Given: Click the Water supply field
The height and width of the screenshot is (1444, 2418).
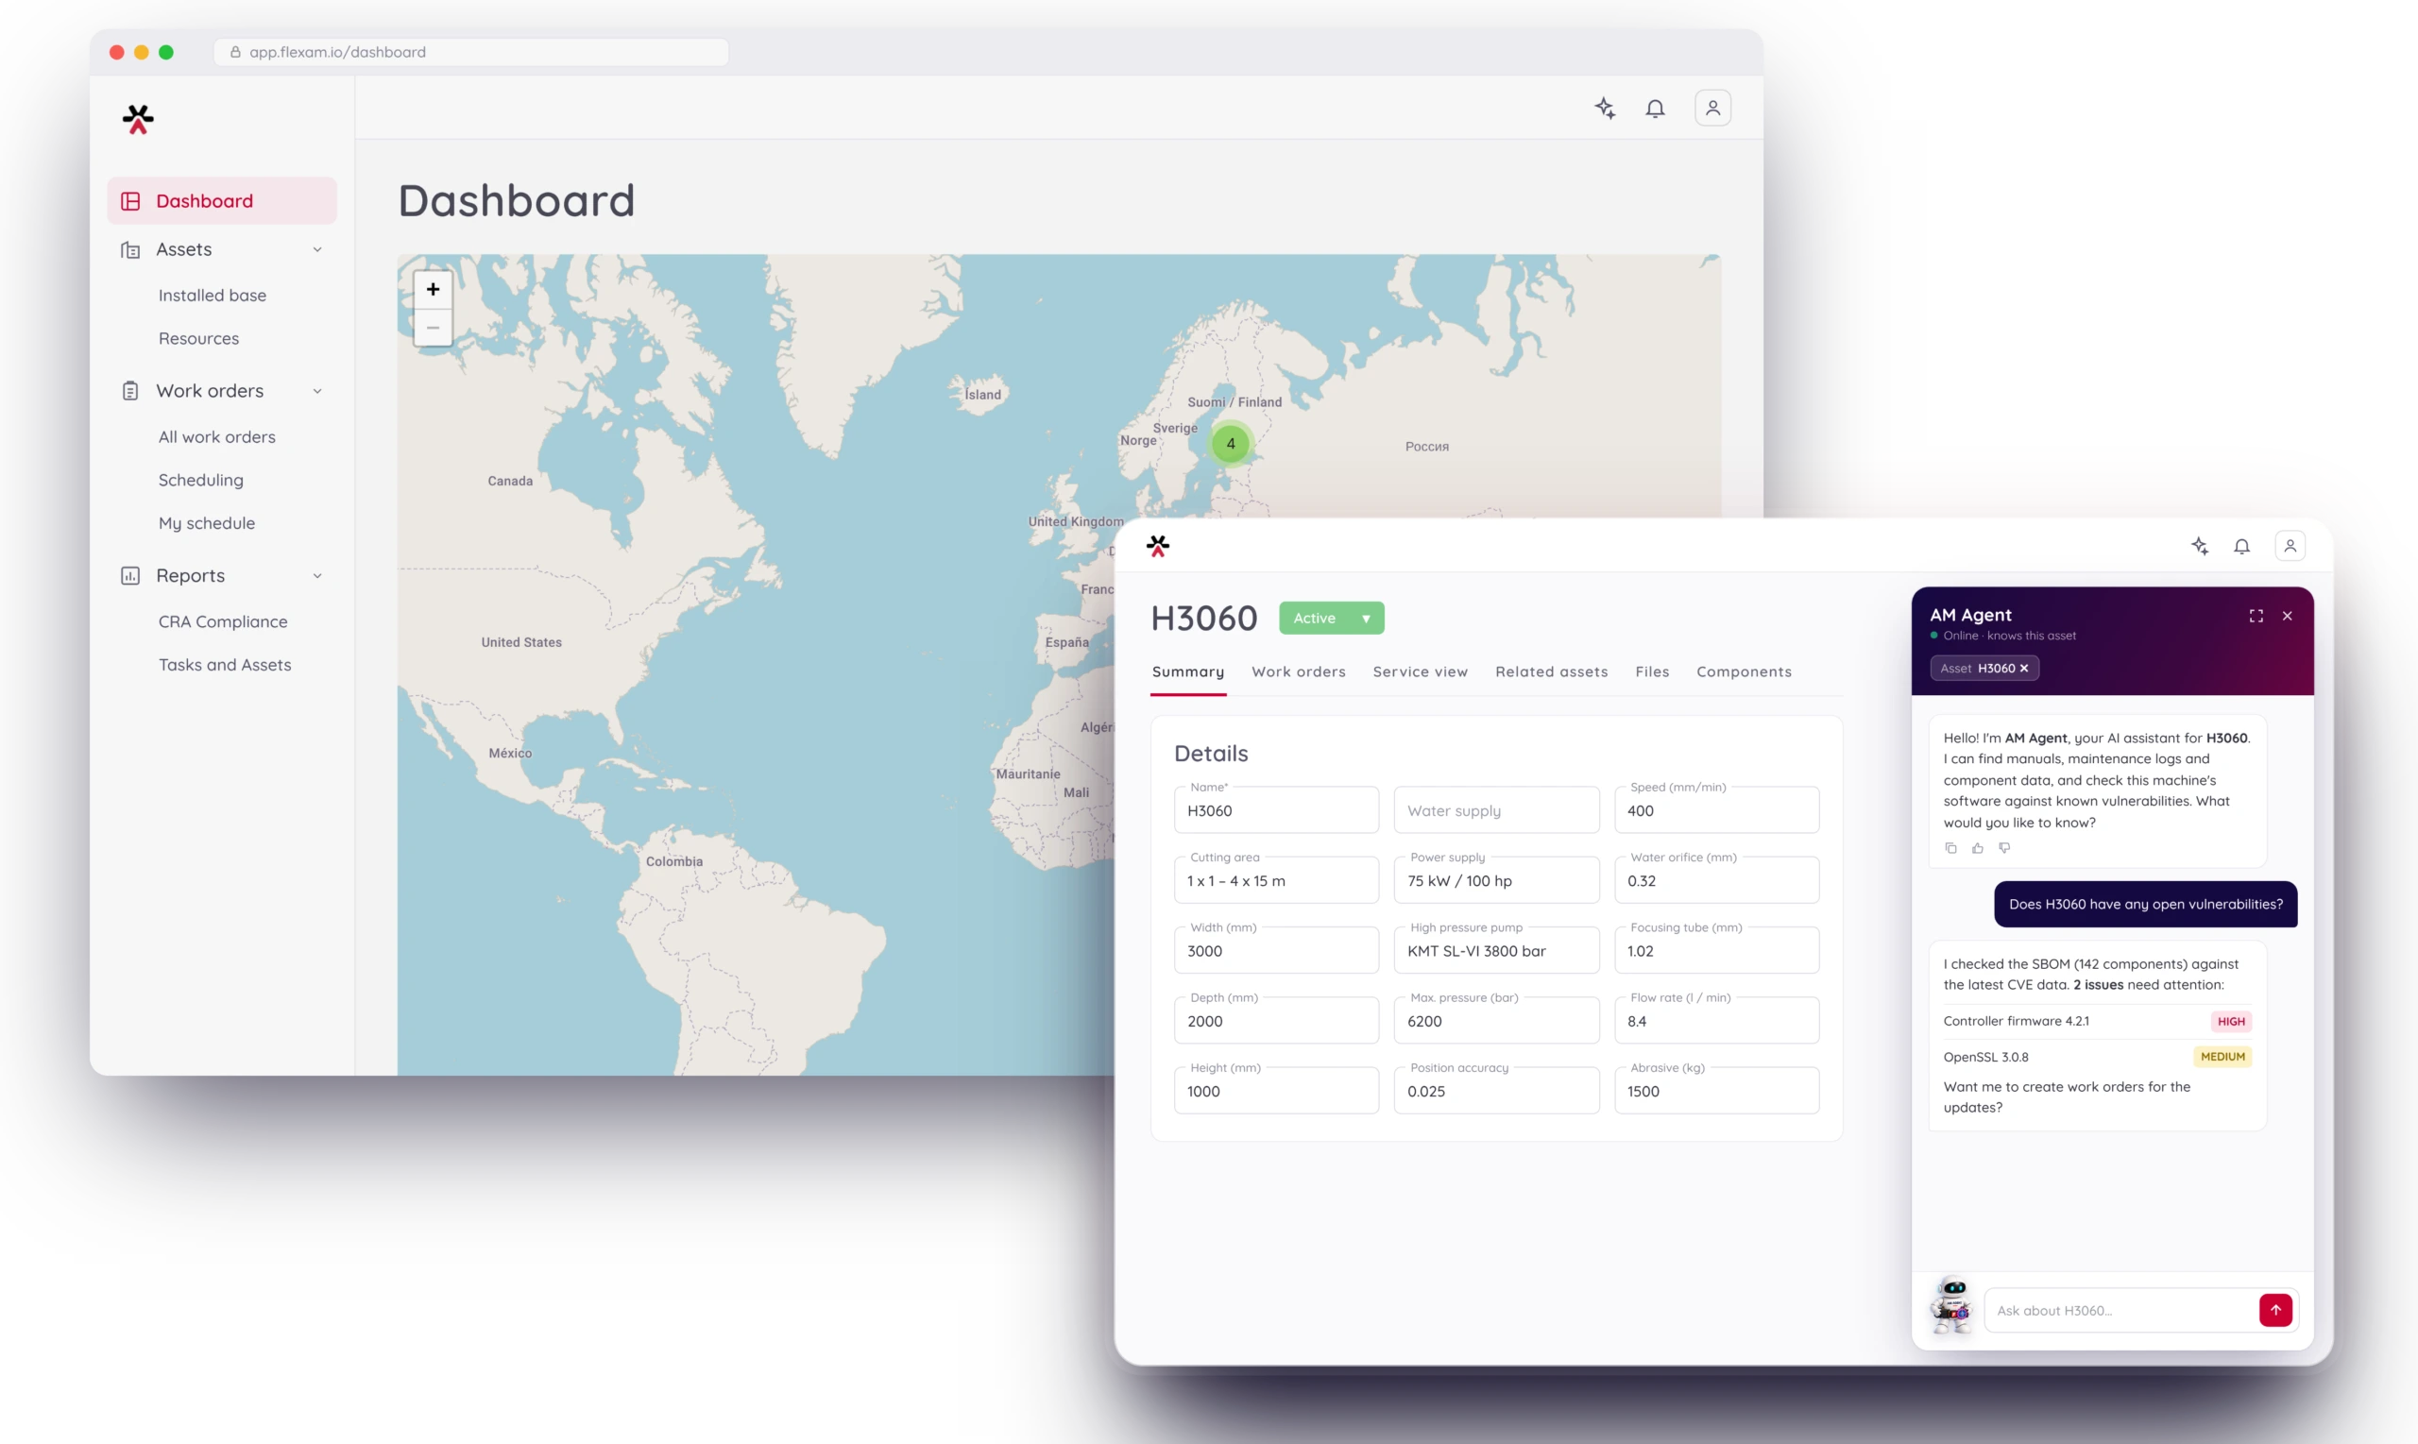Looking at the screenshot, I should coord(1495,809).
